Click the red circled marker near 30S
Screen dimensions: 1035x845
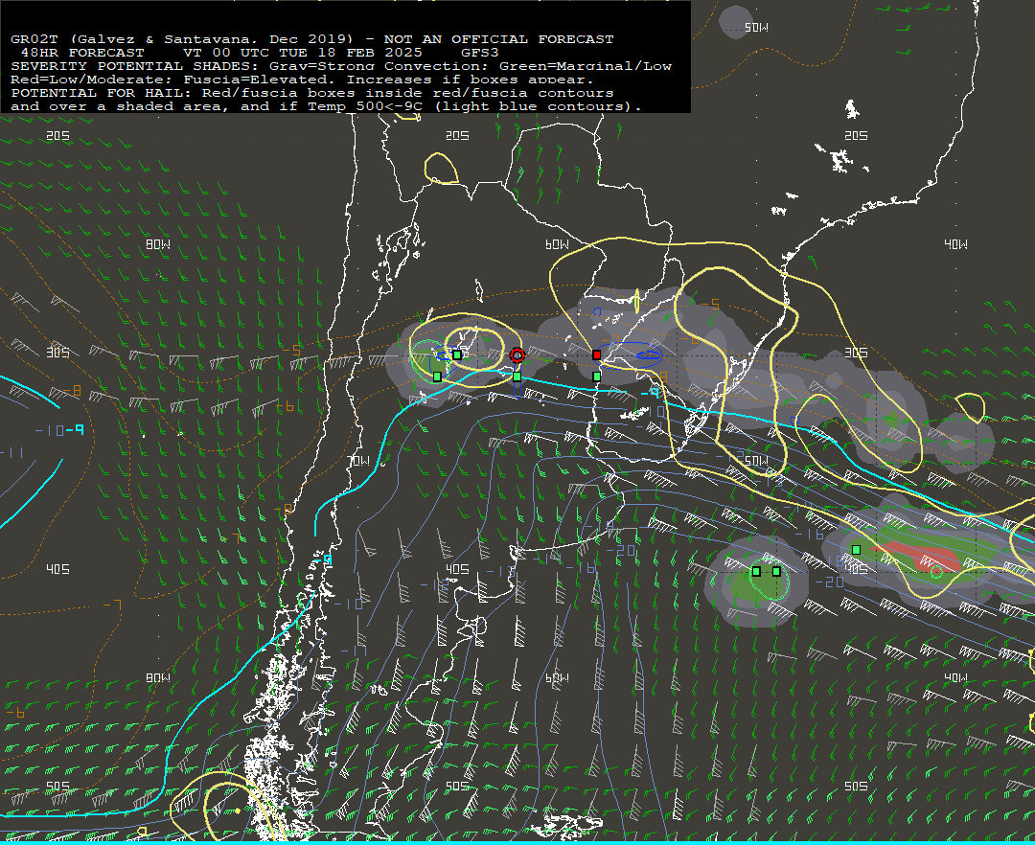(517, 355)
